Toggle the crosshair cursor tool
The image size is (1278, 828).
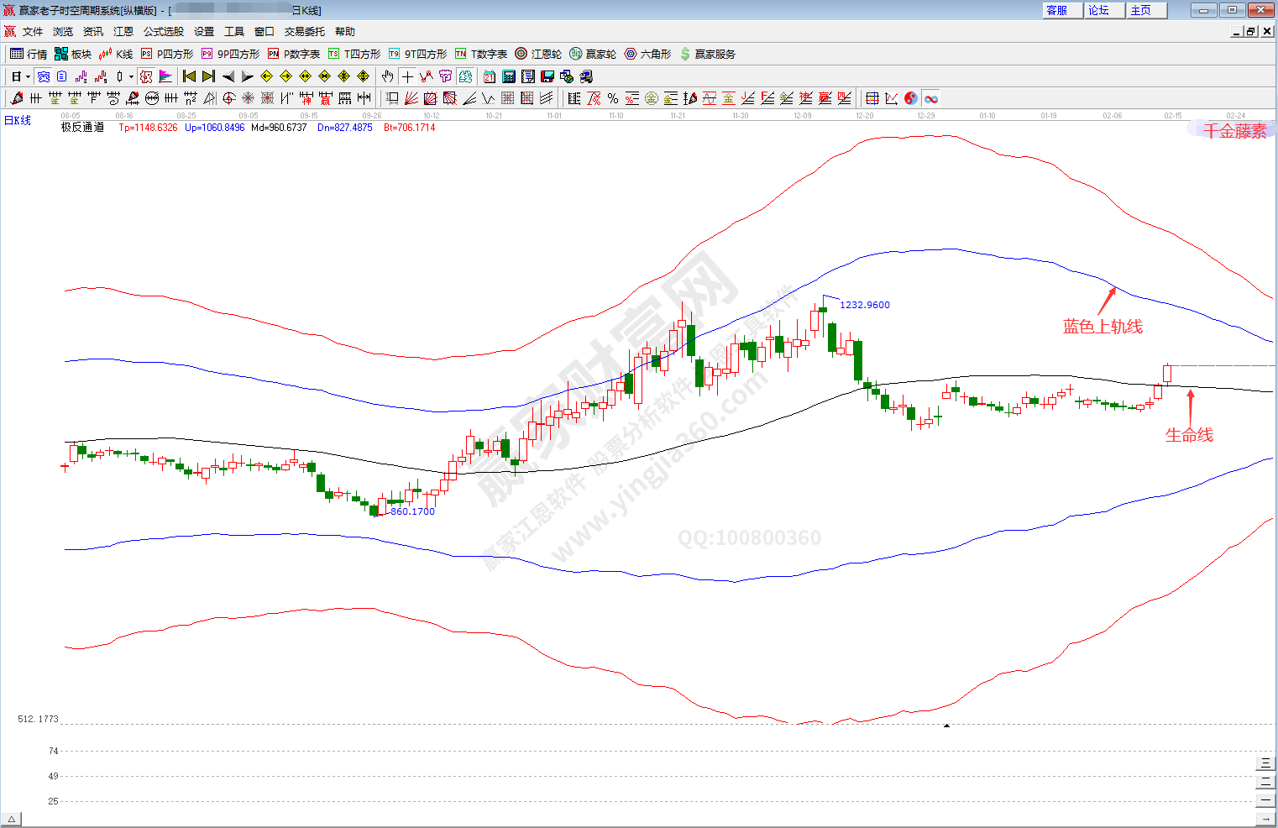(x=407, y=76)
